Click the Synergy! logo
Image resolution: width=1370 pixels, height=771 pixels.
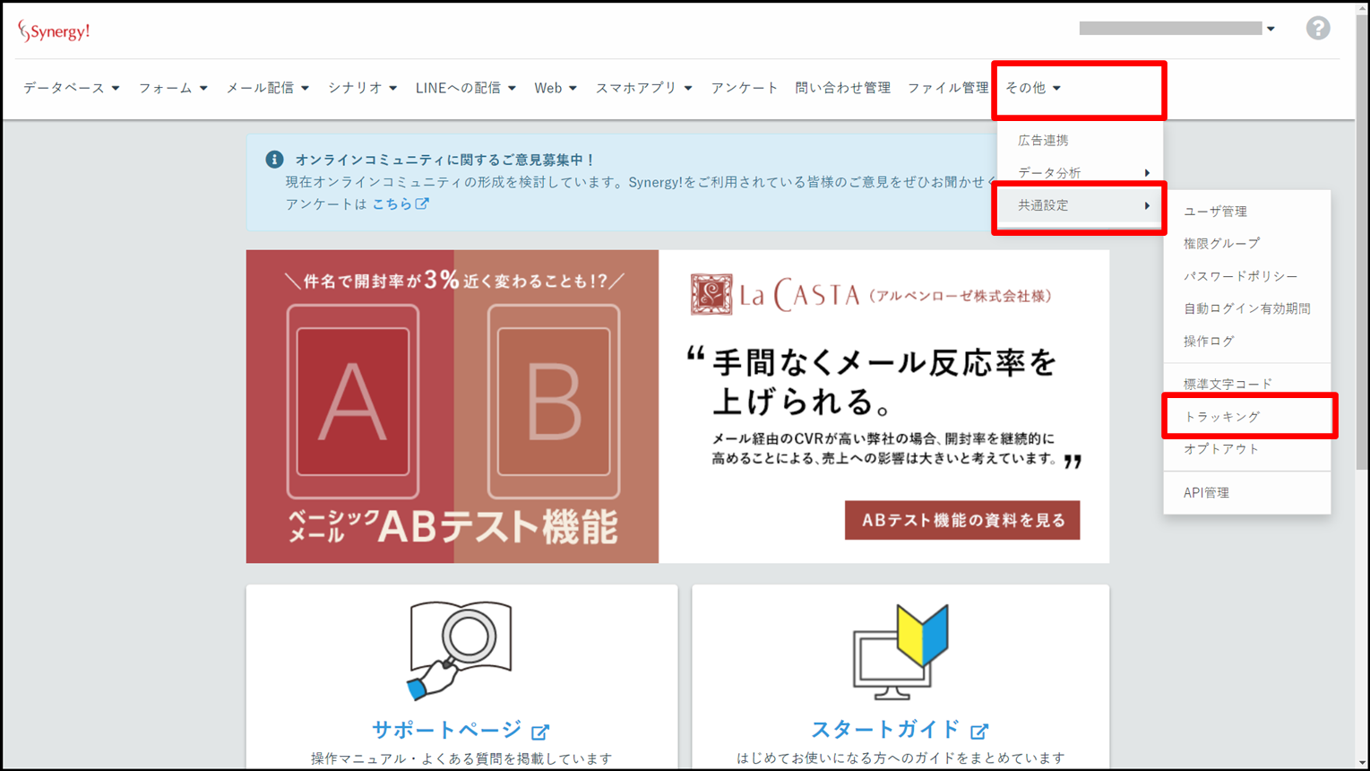54,31
